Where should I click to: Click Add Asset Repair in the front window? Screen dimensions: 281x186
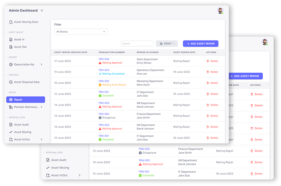(x=201, y=43)
